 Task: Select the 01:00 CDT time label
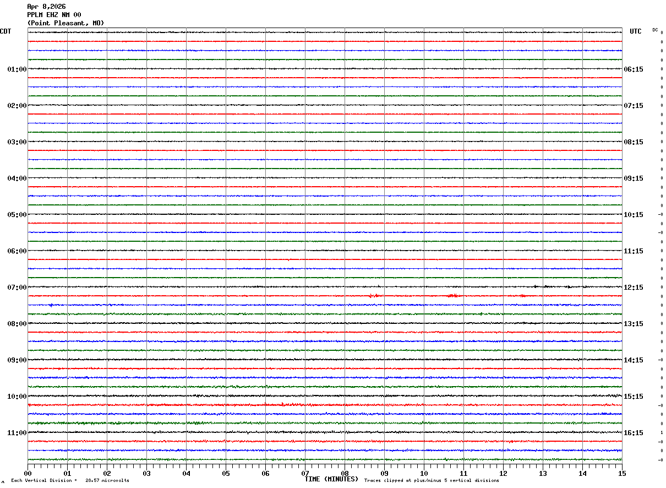coord(17,69)
